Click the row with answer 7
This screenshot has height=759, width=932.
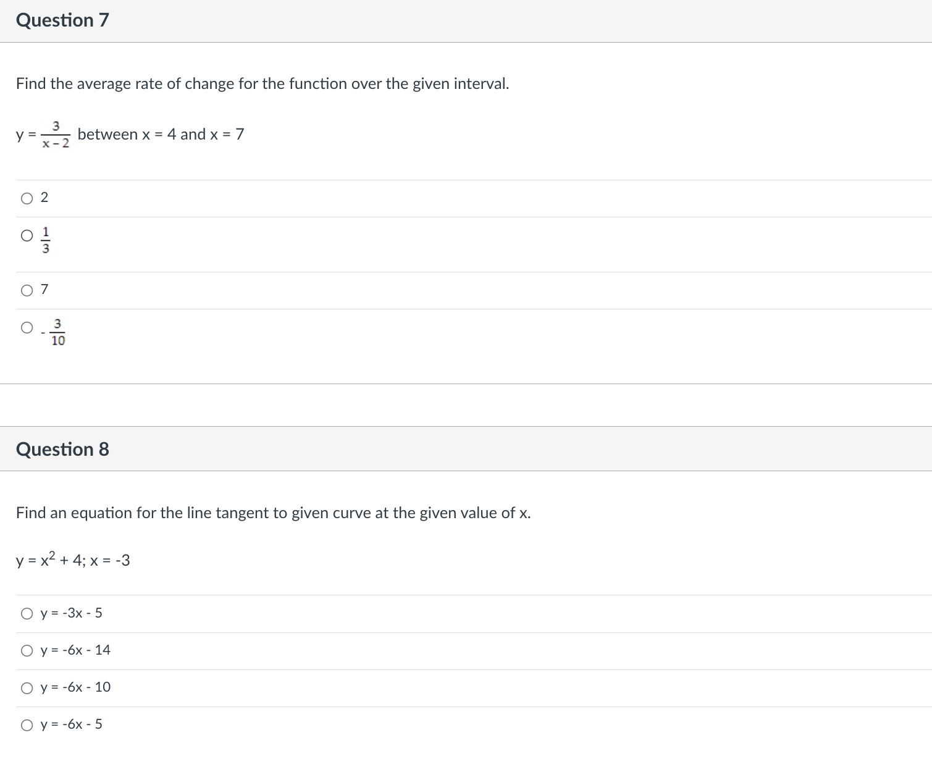click(x=247, y=289)
